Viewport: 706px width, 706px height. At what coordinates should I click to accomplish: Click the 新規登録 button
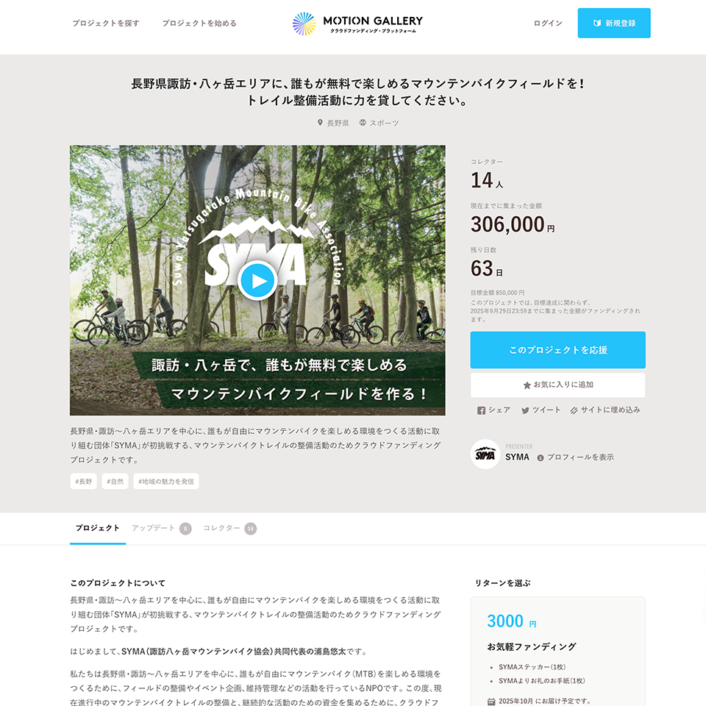click(x=613, y=23)
